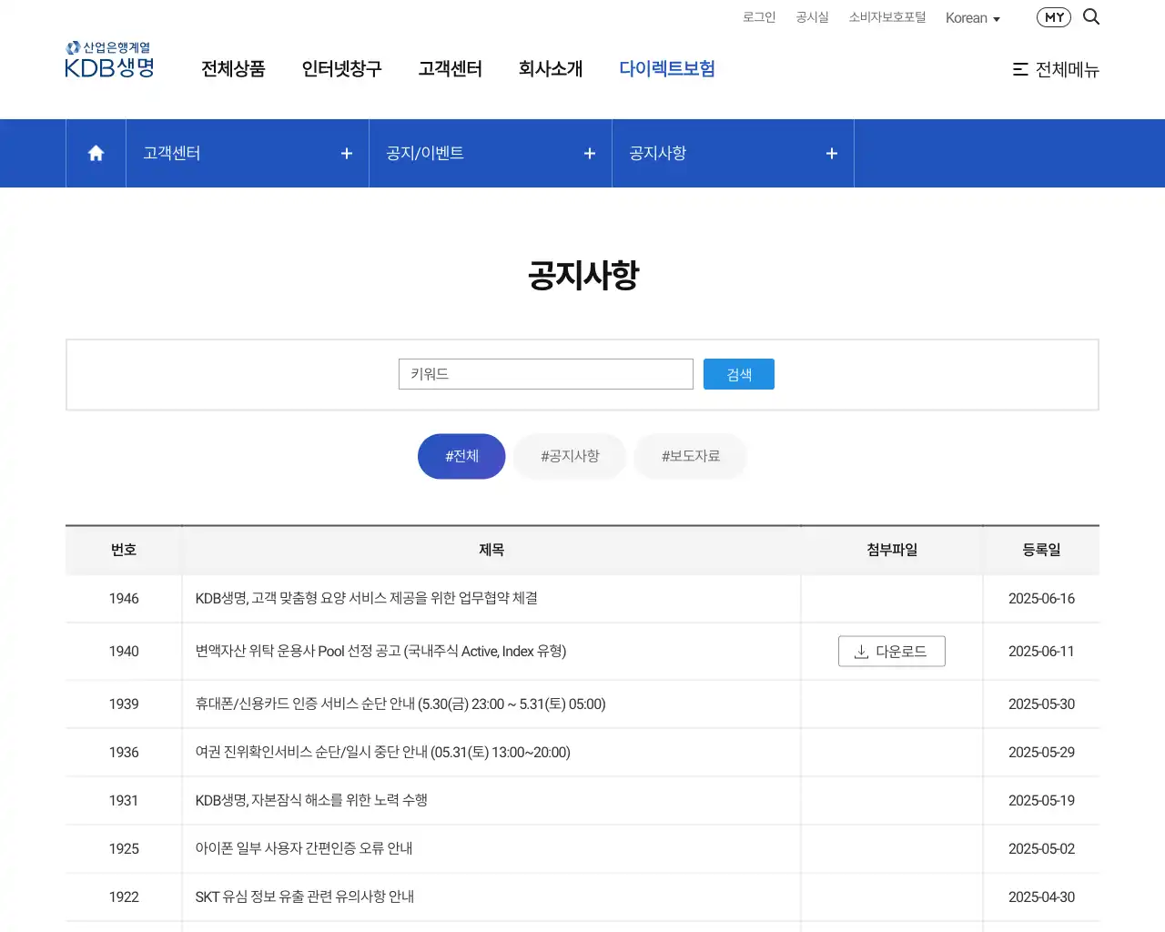Click the KDB생명 logo

point(108,59)
